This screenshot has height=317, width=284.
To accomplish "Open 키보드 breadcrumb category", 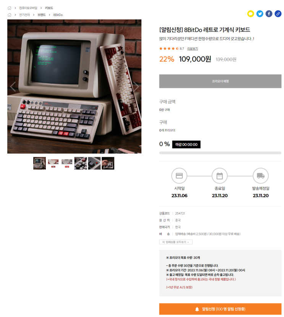I will [49, 8].
